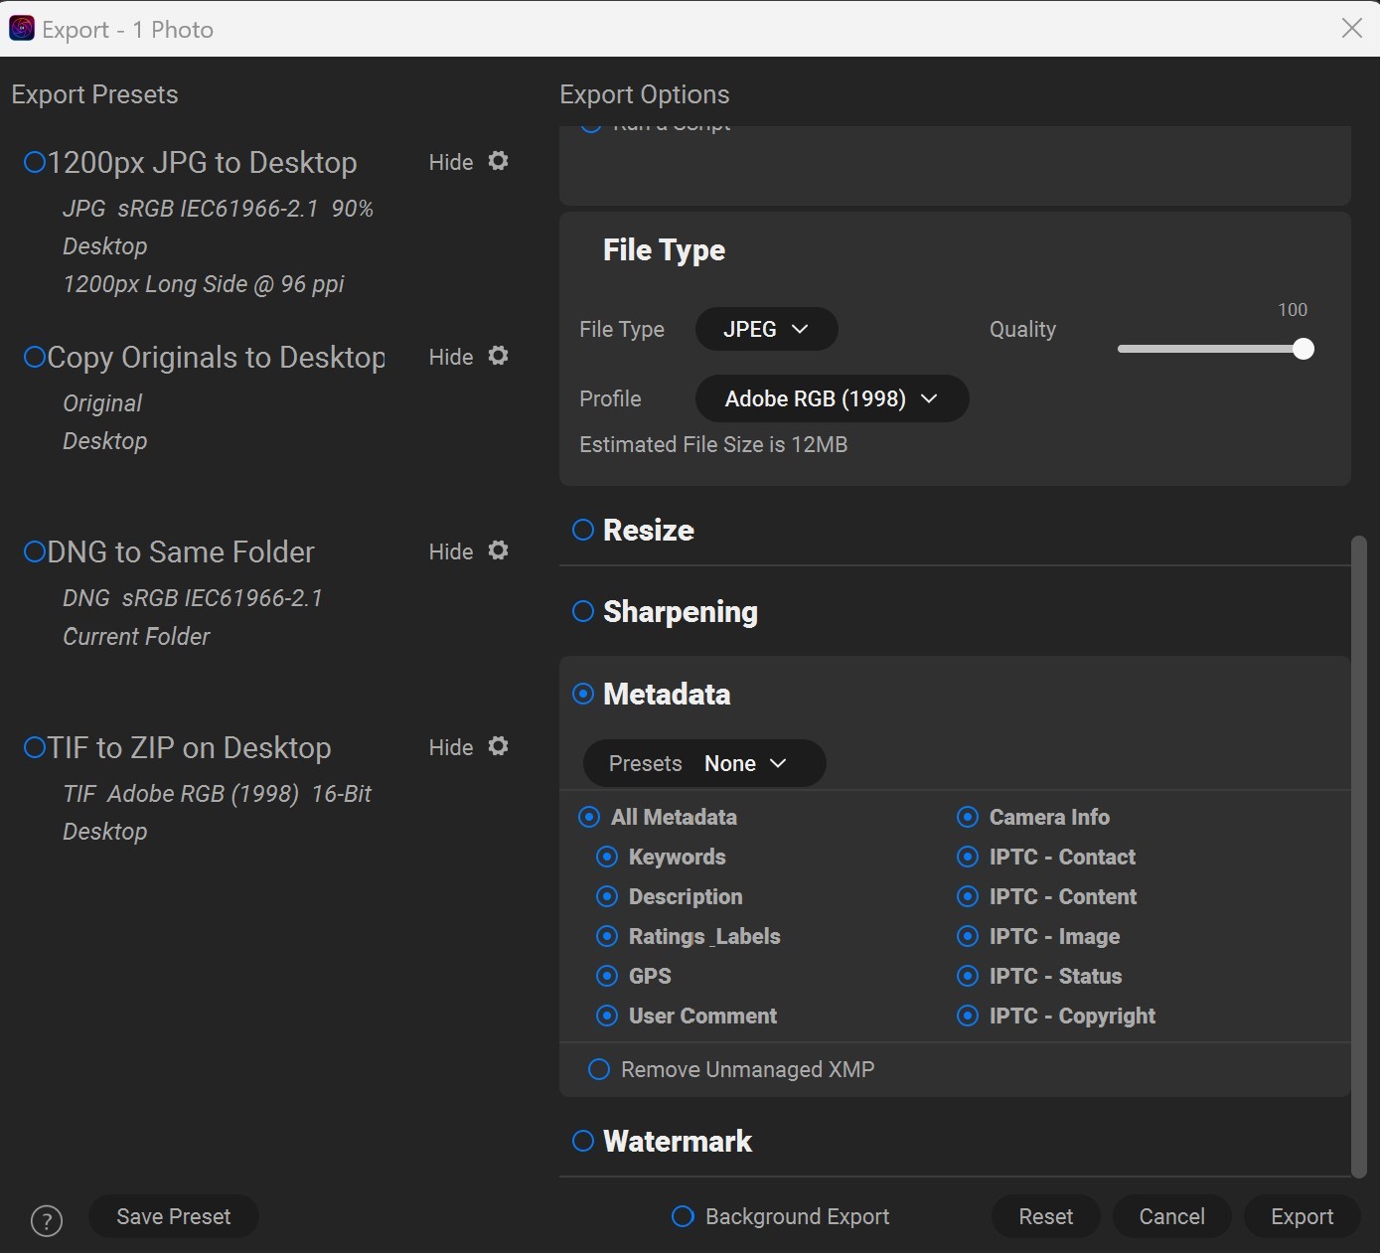The width and height of the screenshot is (1381, 1254).
Task: Click gear icon beside Copy Originals to Desktop
Action: 499,356
